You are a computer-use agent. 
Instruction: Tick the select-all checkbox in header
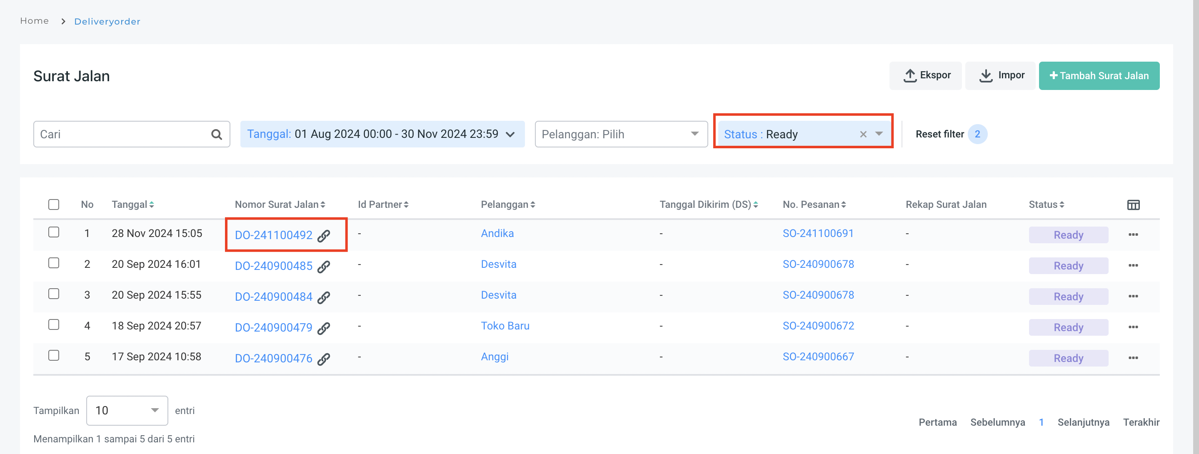[x=54, y=205]
